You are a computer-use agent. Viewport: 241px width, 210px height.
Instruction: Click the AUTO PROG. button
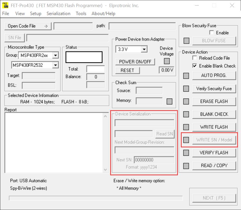coord(214,75)
